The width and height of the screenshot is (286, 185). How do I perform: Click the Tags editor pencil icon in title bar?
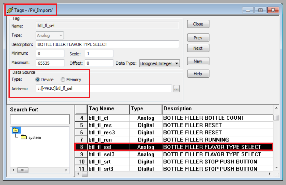pos(10,9)
